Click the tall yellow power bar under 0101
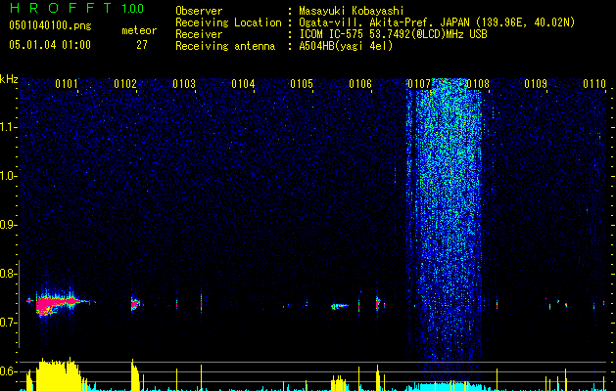616x391 pixels. (x=57, y=374)
